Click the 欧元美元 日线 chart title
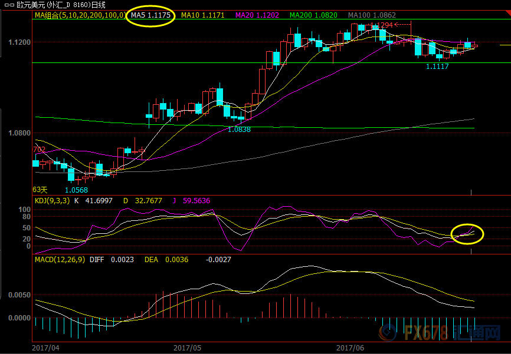Image resolution: width=511 pixels, height=354 pixels. click(59, 5)
